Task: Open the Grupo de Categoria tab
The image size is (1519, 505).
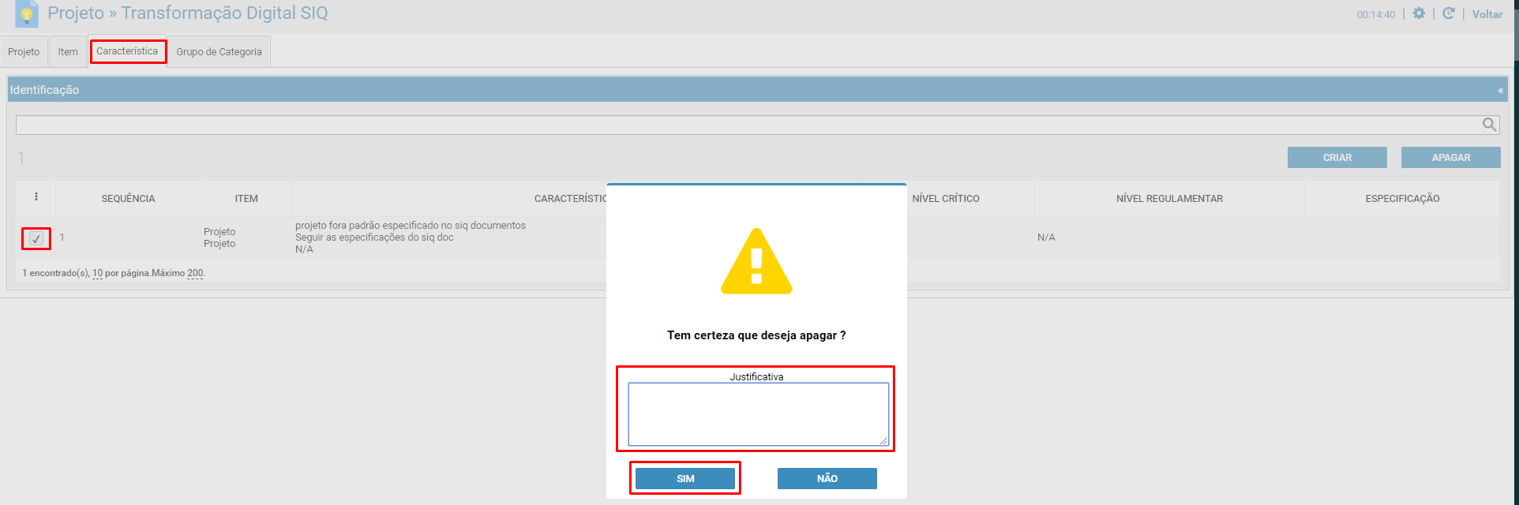Action: point(219,52)
